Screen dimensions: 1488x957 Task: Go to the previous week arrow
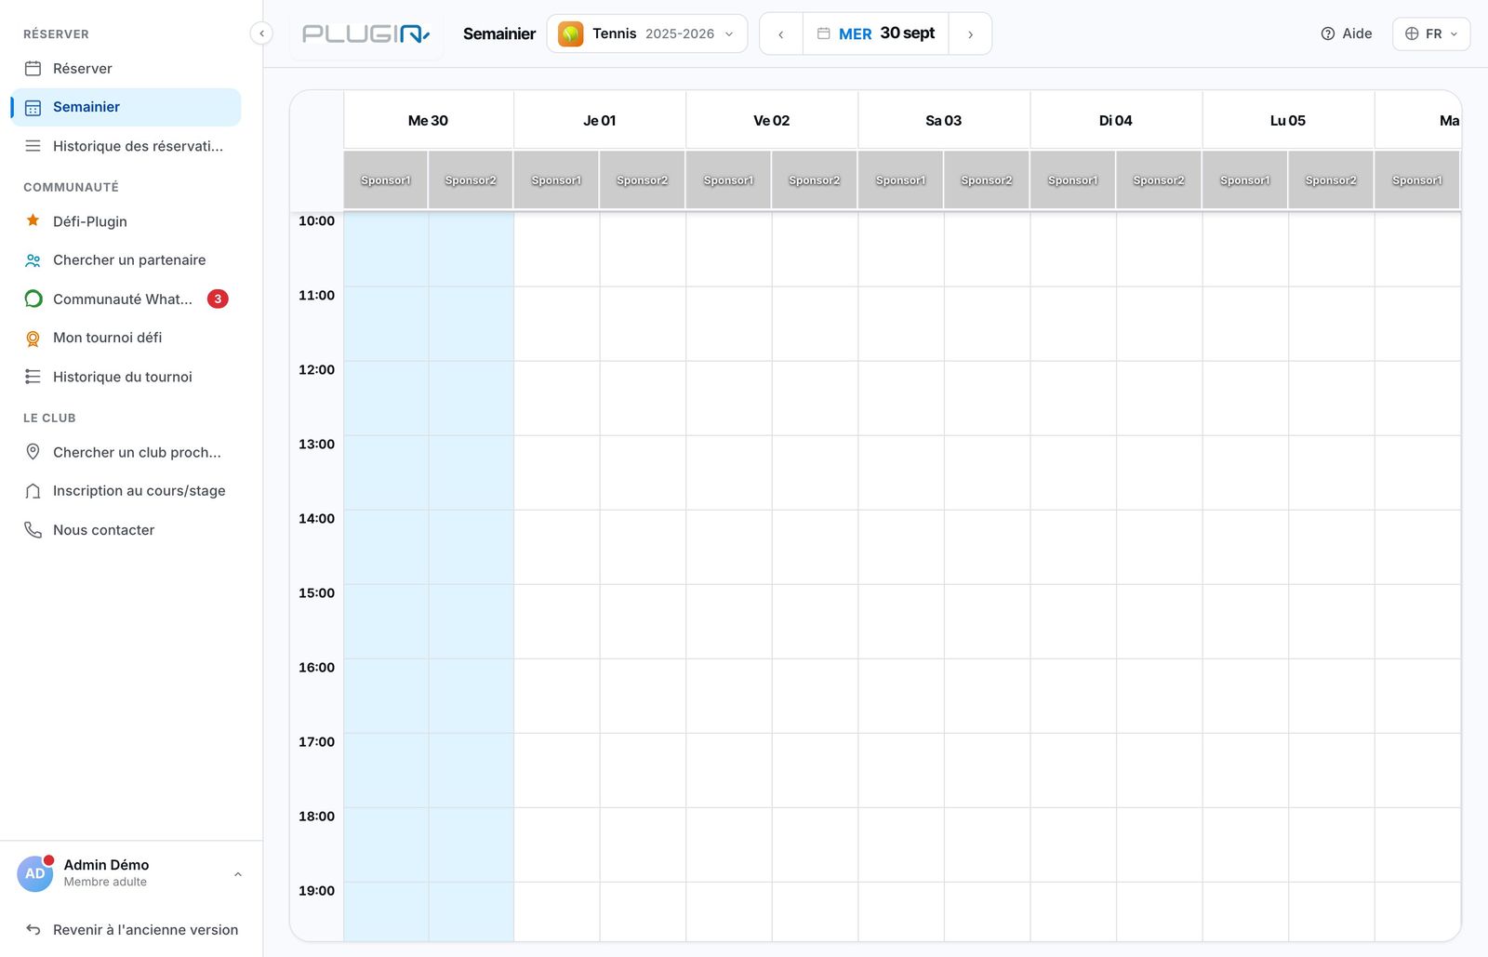(x=781, y=33)
